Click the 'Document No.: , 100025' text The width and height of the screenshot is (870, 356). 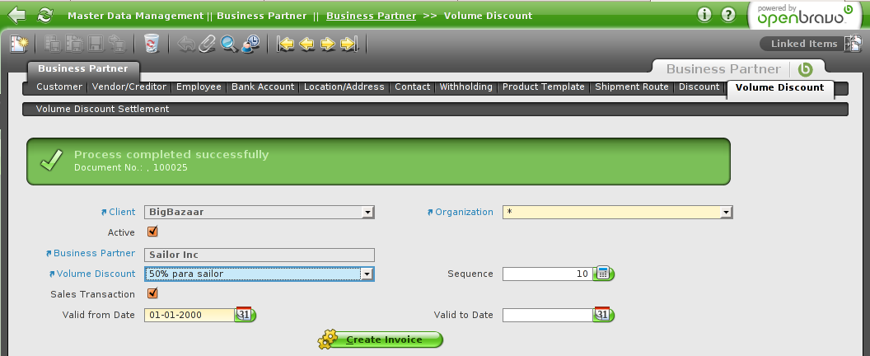[131, 167]
